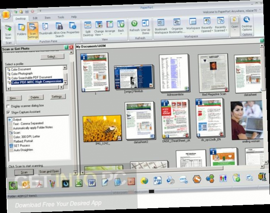Image resolution: width=270 pixels, height=213 pixels.
Task: Click the New... profile button
Action: 14,98
